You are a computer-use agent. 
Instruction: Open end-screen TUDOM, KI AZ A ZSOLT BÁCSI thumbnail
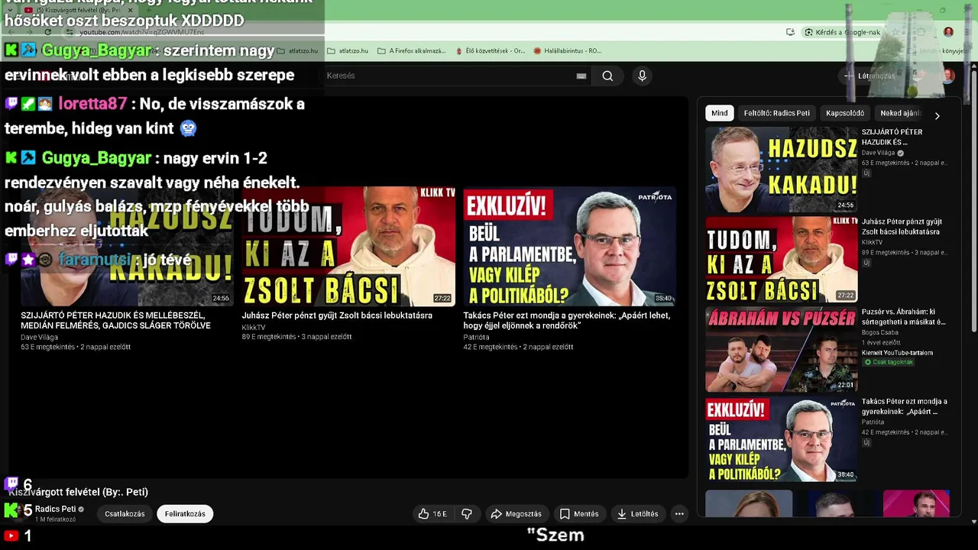[348, 246]
